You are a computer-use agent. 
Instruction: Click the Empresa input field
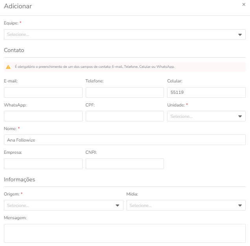tap(43, 164)
